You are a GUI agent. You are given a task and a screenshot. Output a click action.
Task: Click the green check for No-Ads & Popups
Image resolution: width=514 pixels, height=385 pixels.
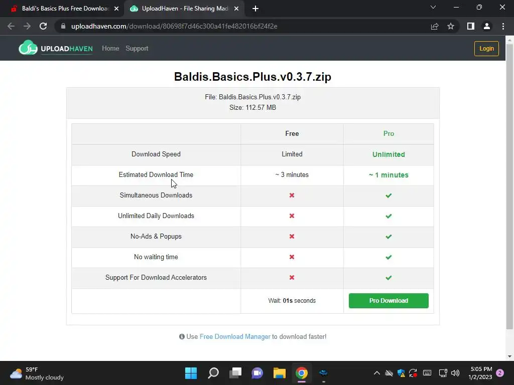389,237
